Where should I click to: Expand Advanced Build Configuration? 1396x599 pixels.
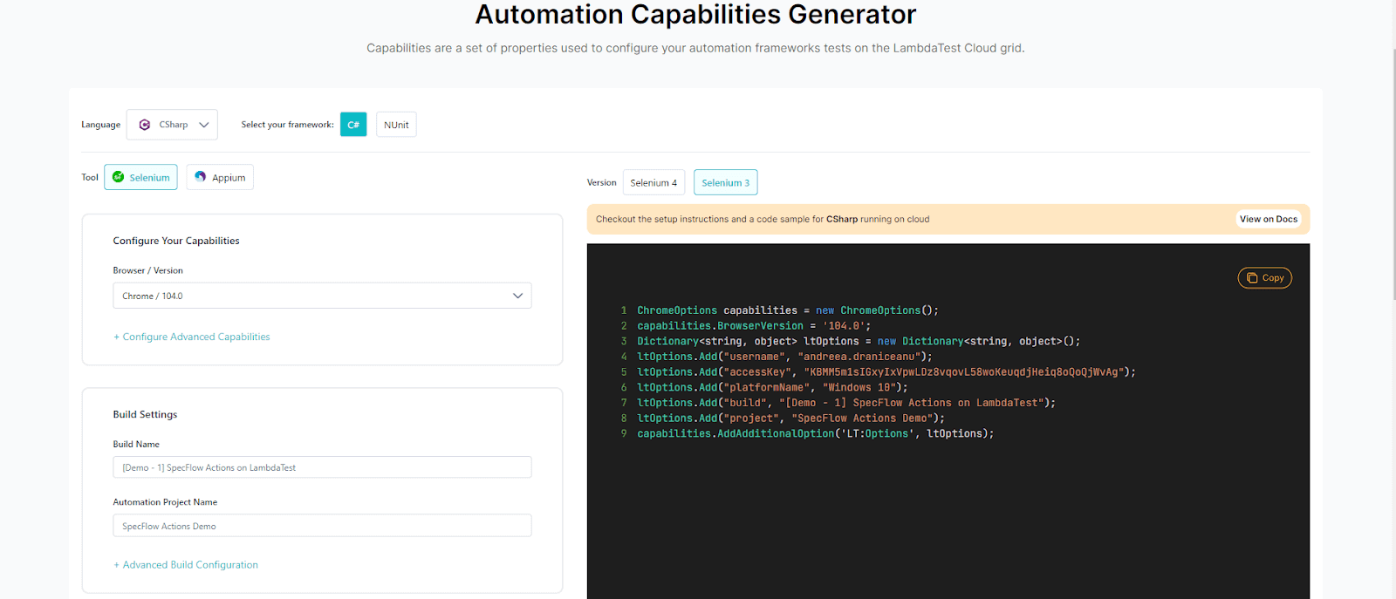click(186, 565)
